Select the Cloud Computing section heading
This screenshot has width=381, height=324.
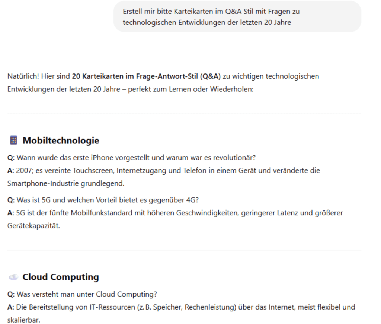[x=61, y=277]
